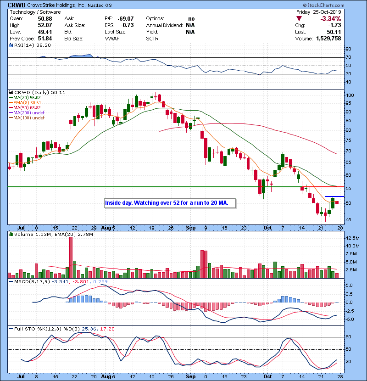Image resolution: width=367 pixels, height=381 pixels.
Task: Click the candlestick icon beside CRWD (Daily)
Action: (11, 93)
